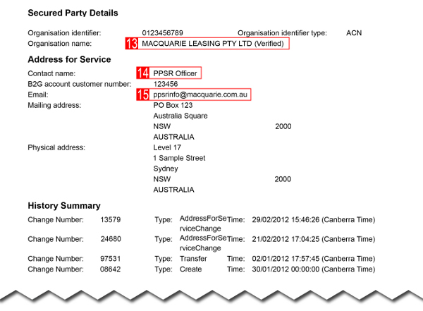Click the 'History Summary' heading

pyautogui.click(x=64, y=206)
